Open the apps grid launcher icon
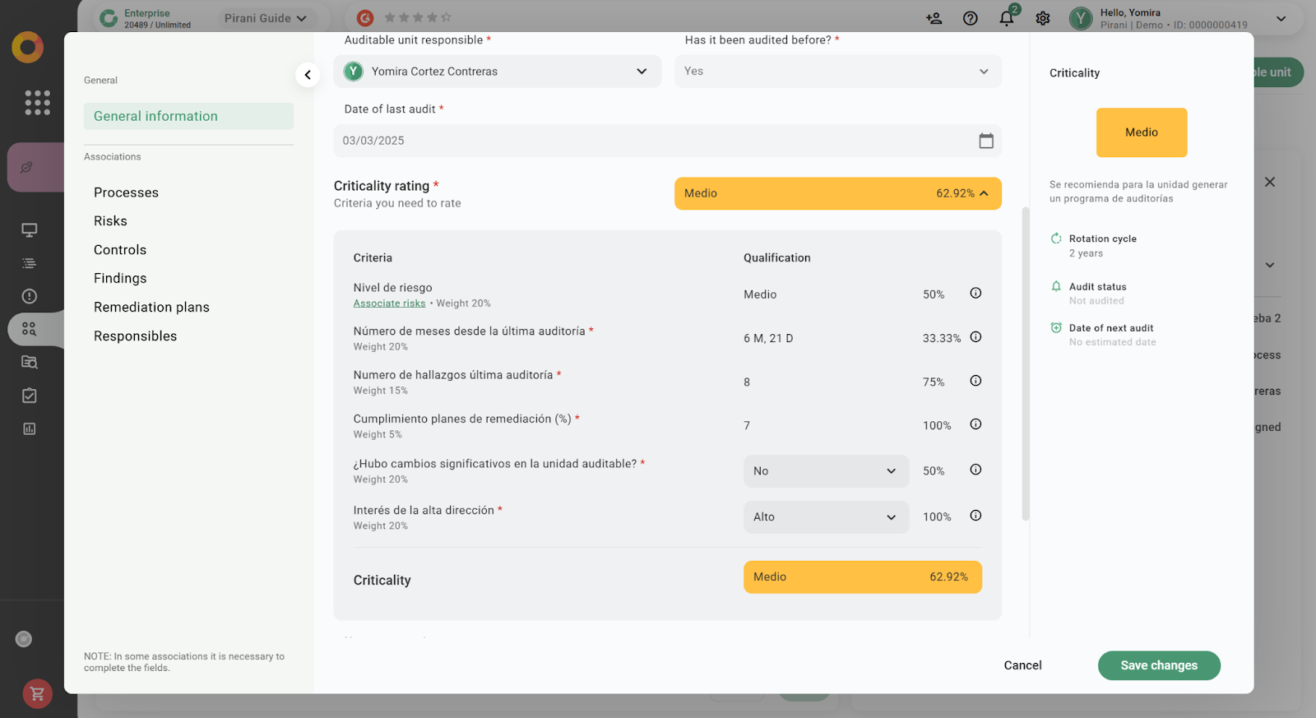1316x718 pixels. 37,103
